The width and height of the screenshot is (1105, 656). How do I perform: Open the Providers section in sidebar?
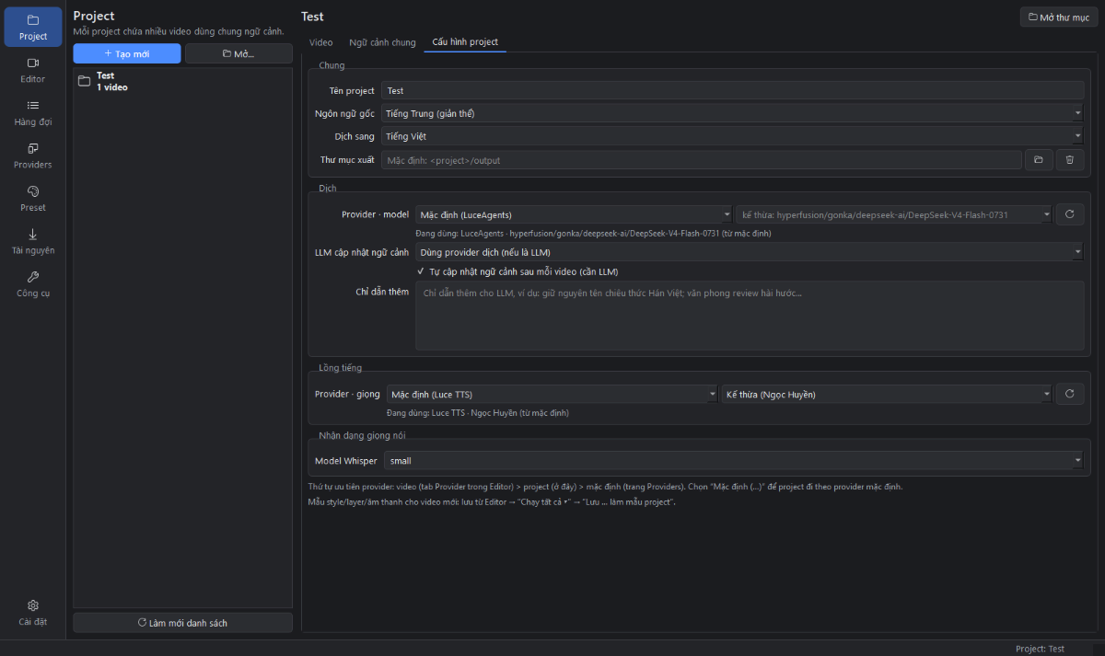coord(32,155)
